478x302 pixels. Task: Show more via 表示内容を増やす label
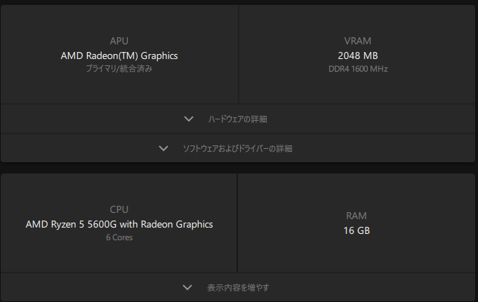pyautogui.click(x=238, y=287)
